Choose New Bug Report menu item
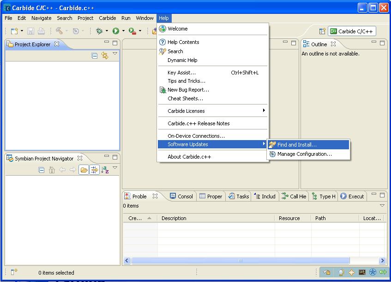 [x=212, y=90]
